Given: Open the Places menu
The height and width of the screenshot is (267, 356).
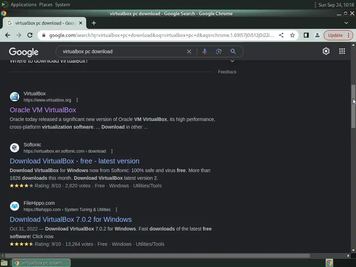Looking at the screenshot, I should pyautogui.click(x=46, y=5).
